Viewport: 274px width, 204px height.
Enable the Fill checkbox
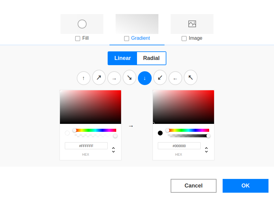tap(78, 39)
